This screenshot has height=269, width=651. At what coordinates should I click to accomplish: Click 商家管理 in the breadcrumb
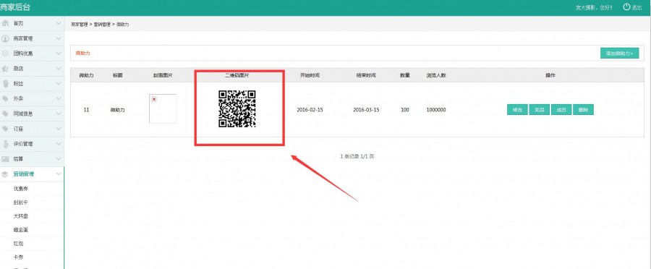coord(80,25)
